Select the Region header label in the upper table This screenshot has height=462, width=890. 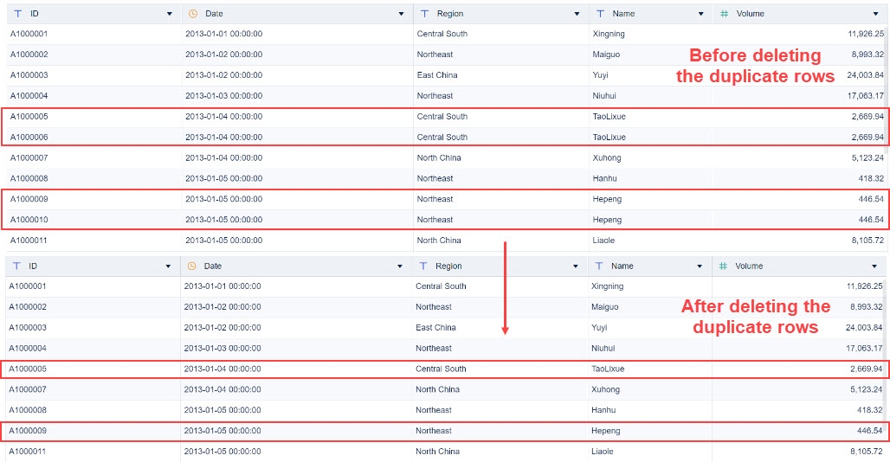pos(449,14)
